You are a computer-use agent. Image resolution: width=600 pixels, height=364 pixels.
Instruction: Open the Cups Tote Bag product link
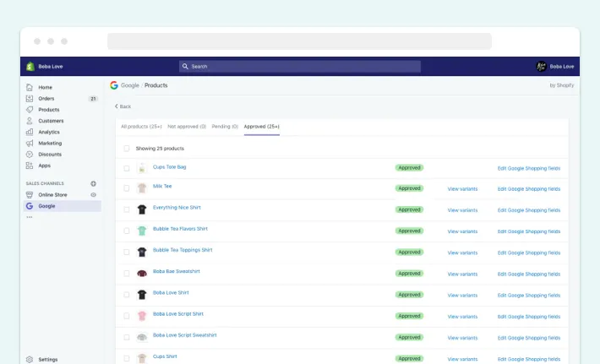pos(170,166)
